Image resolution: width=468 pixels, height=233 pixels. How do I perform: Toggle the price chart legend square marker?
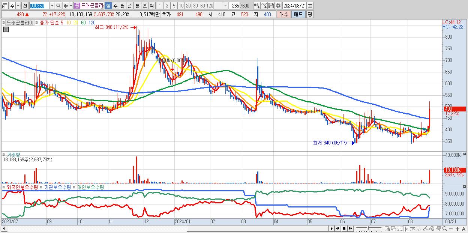tap(4, 23)
